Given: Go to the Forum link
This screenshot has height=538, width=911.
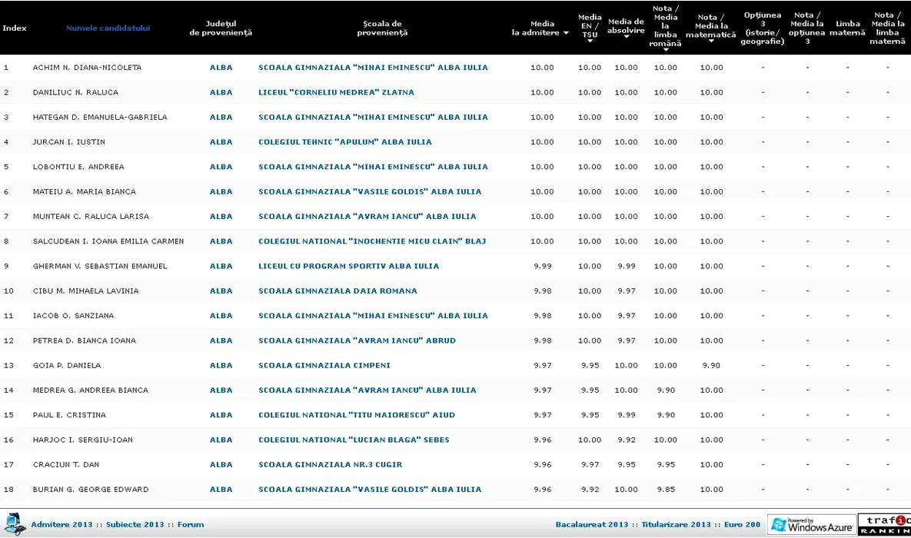Looking at the screenshot, I should pos(191,525).
